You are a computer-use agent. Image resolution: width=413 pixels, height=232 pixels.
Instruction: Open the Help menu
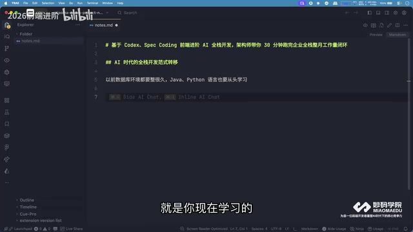(120, 3)
